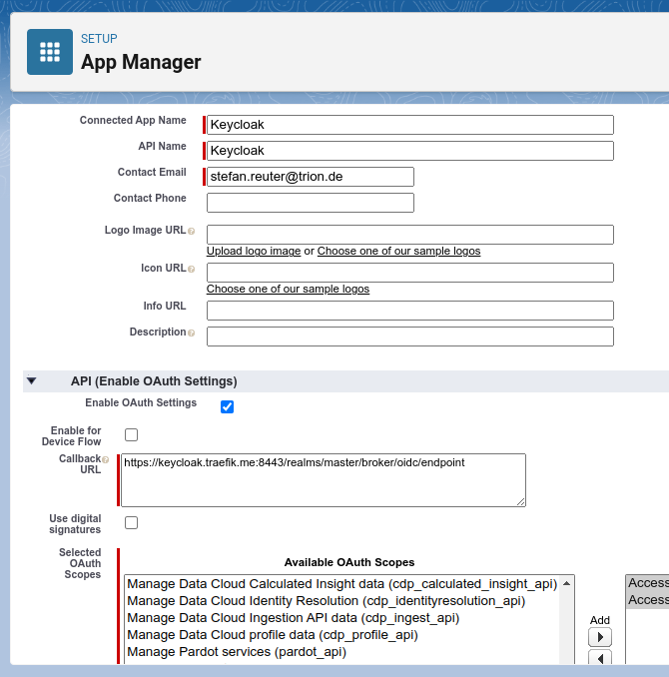Screen dimensions: 669x677
Task: Click the Contact Email field
Action: pos(311,177)
